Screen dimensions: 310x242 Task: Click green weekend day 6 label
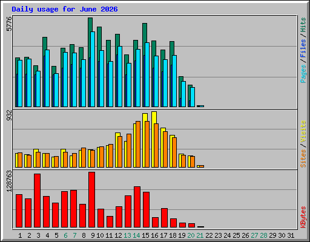click(x=65, y=235)
